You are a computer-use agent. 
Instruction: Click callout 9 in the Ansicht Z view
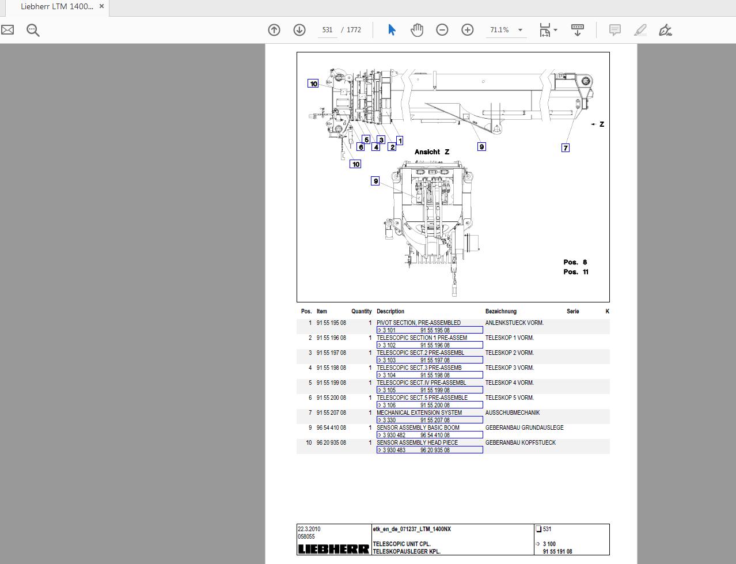pos(375,181)
